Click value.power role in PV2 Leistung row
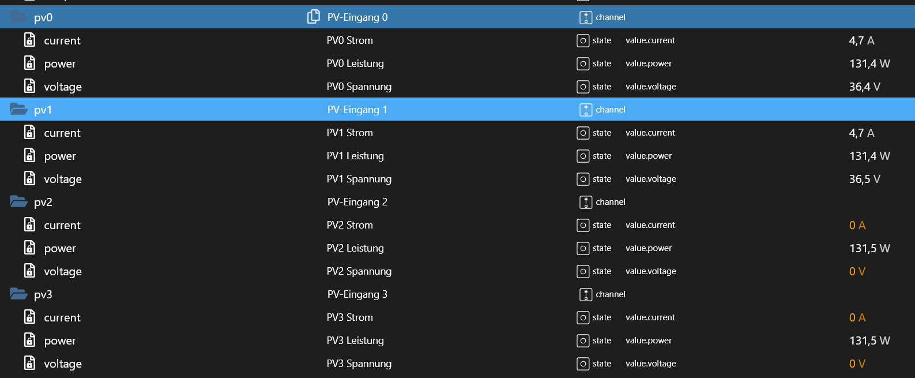Image resolution: width=915 pixels, height=378 pixels. pos(649,248)
